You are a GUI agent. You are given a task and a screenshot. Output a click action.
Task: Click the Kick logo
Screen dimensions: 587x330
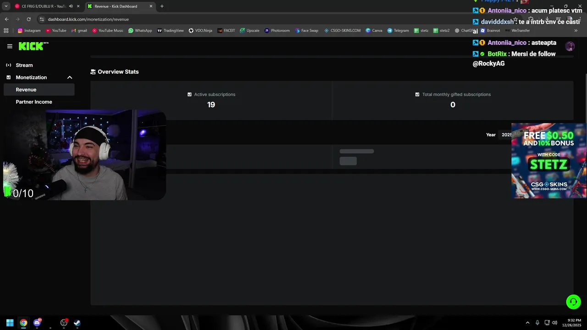point(33,46)
